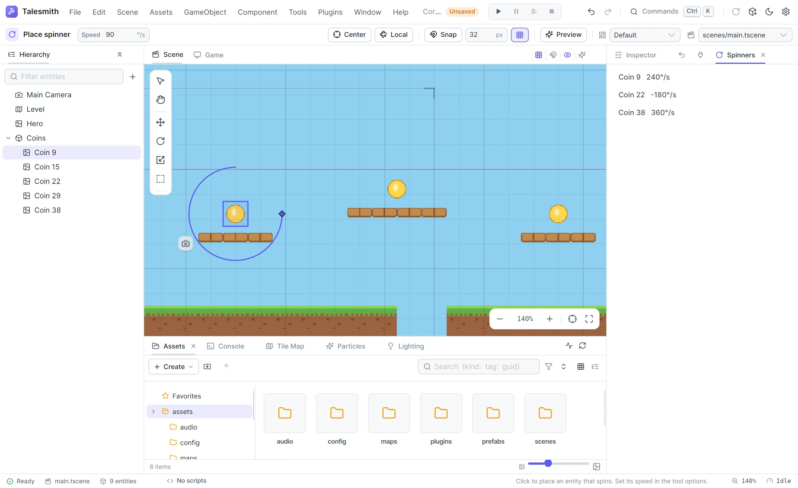Toggle fullscreen viewport icon
This screenshot has width=798, height=488.
click(x=589, y=319)
